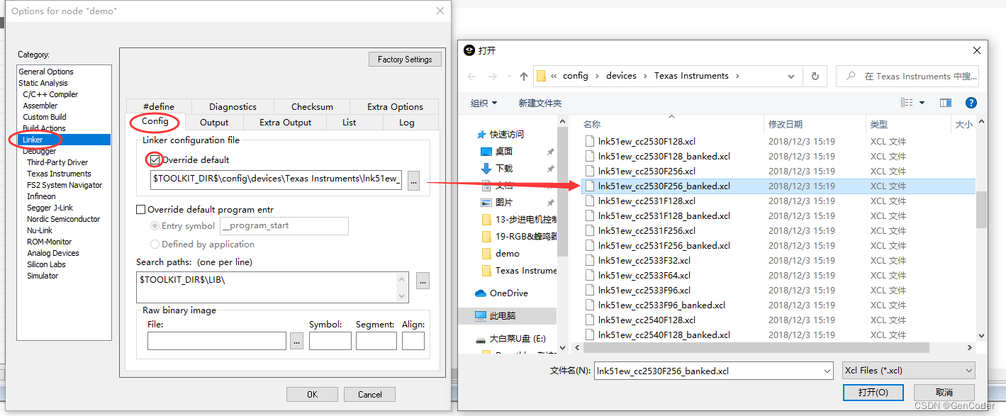Screen dimensions: 1006x416
Task: Enable Override default program entry checkbox
Action: [x=140, y=209]
